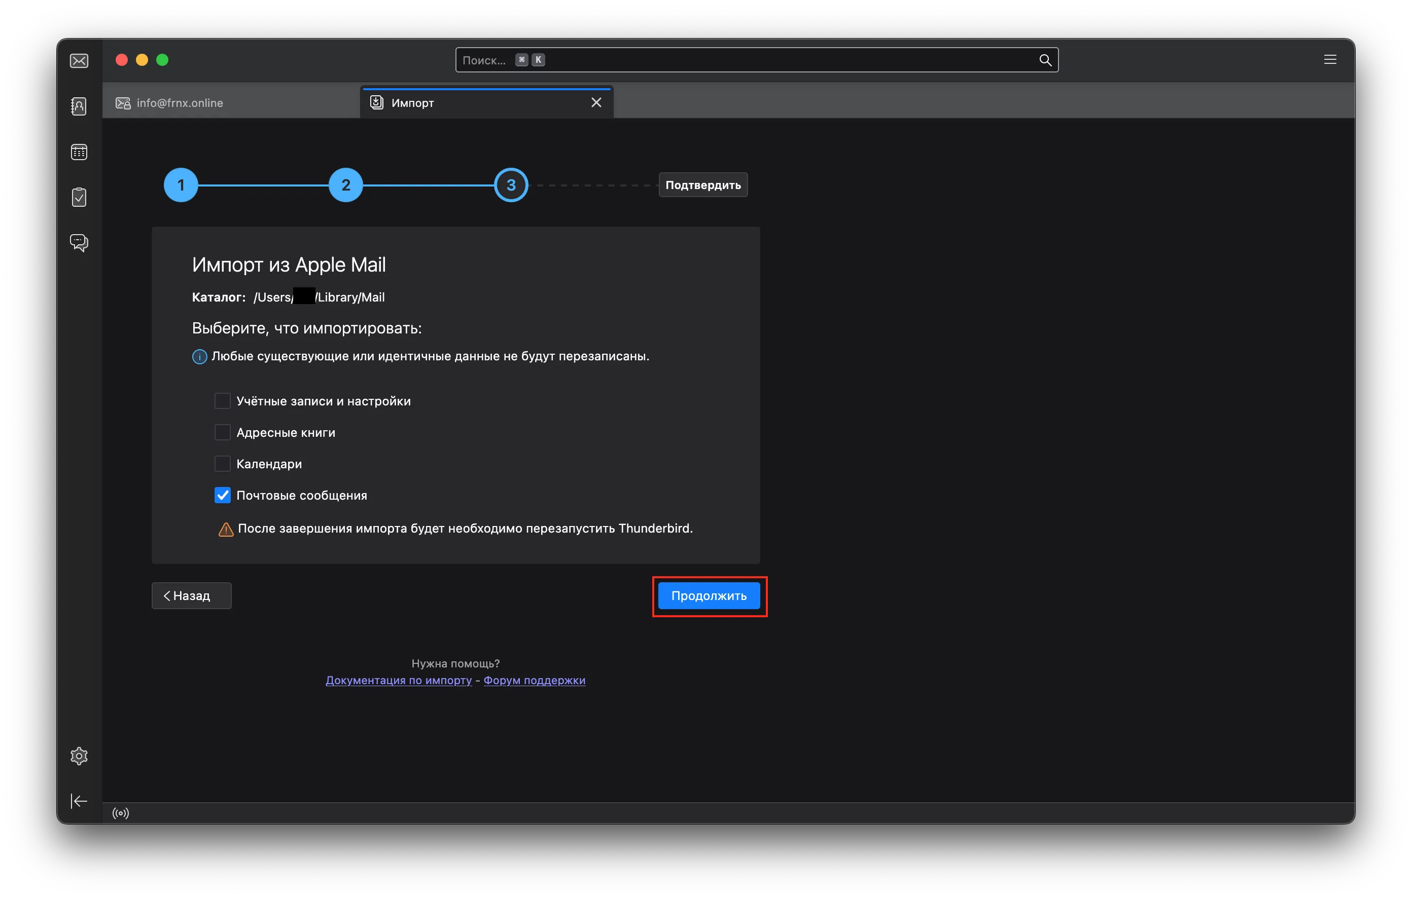Image resolution: width=1412 pixels, height=899 pixels.
Task: Go back with Назад button
Action: pyautogui.click(x=191, y=596)
